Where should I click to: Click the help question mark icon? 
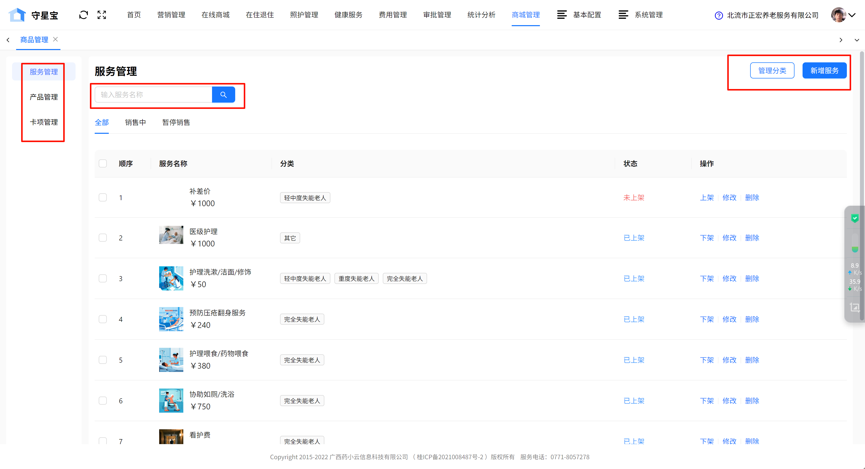coord(719,15)
